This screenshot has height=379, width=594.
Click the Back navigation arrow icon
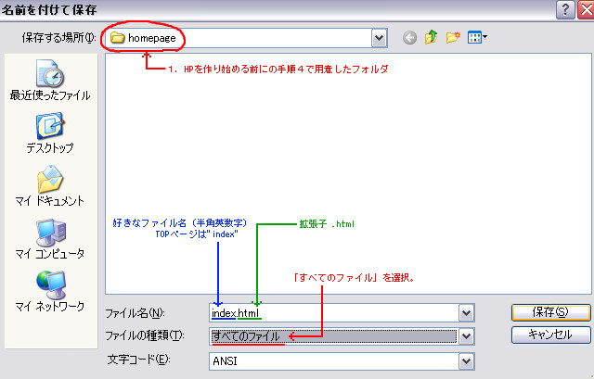pyautogui.click(x=409, y=37)
